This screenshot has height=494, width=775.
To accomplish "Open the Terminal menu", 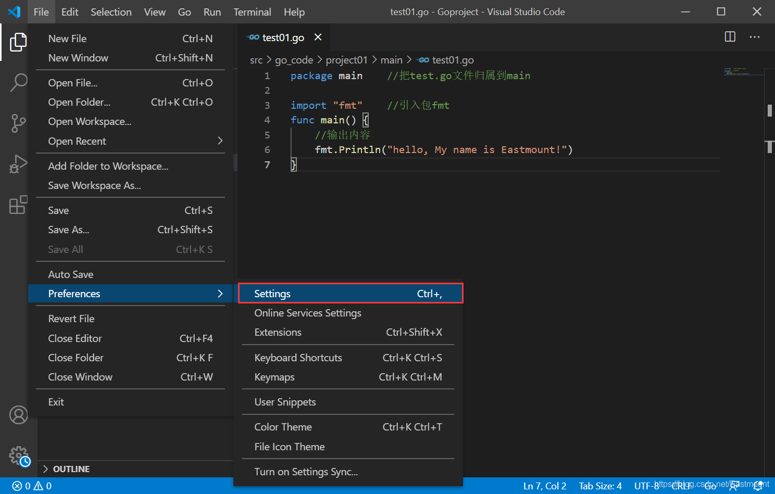I will [252, 11].
